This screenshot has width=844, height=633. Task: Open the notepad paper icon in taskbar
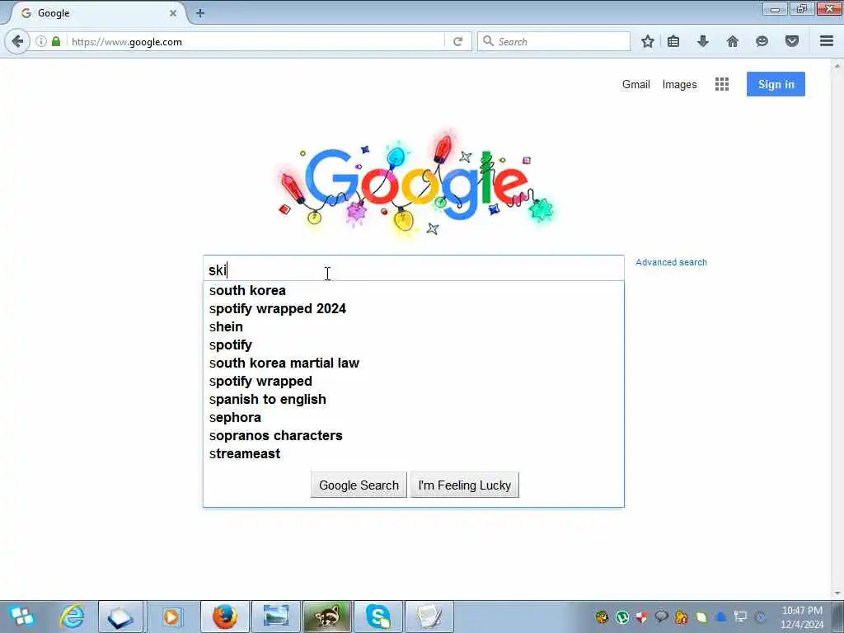tap(429, 617)
